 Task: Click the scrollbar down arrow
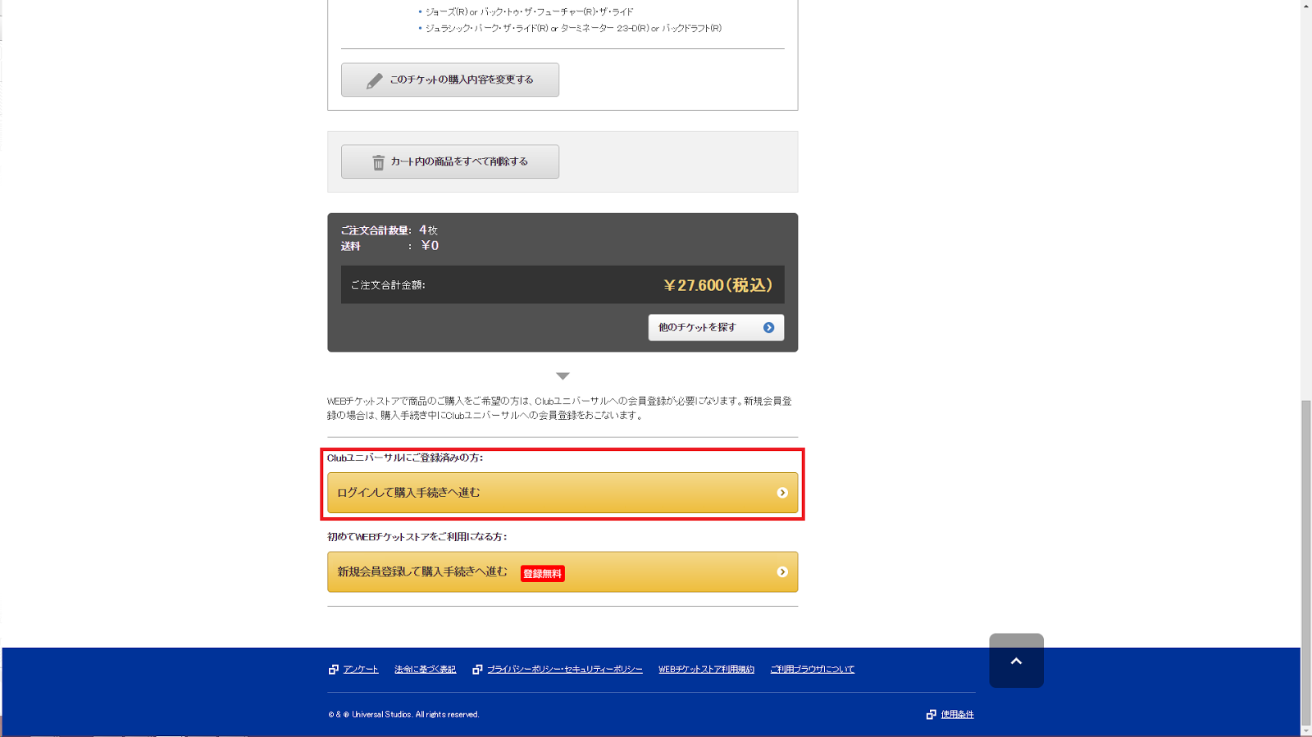1306,730
